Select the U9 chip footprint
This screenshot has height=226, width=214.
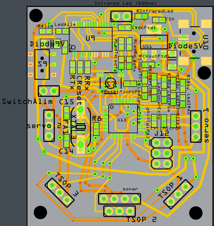91,39
